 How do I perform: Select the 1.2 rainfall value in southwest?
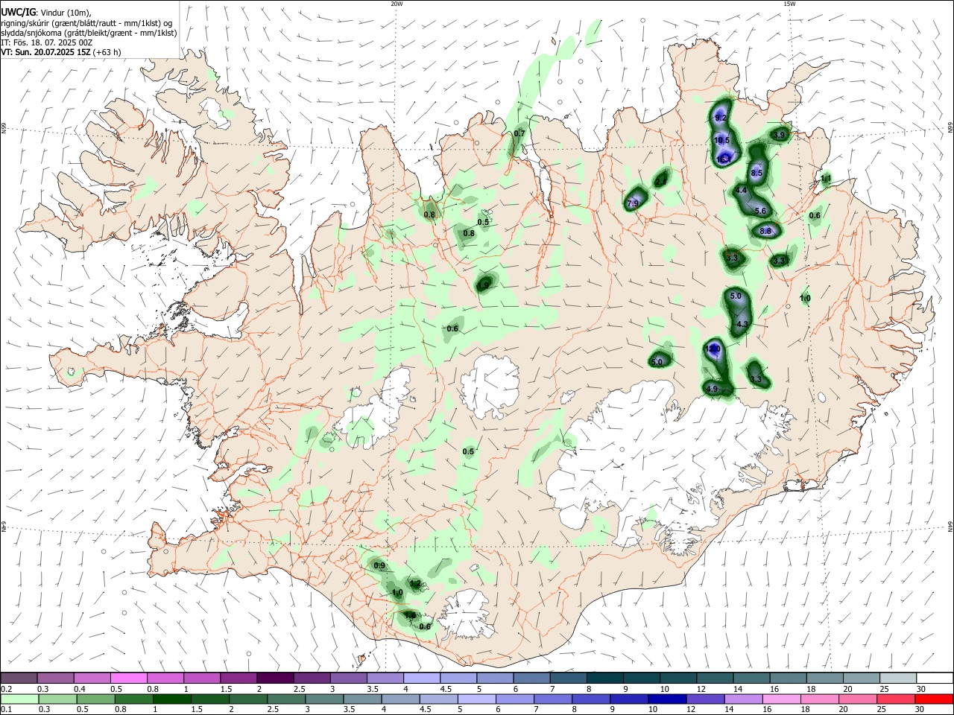coord(416,584)
